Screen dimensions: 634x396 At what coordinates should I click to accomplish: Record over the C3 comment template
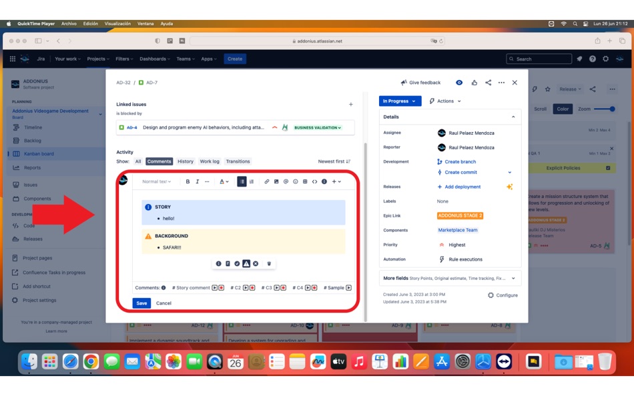pos(283,288)
